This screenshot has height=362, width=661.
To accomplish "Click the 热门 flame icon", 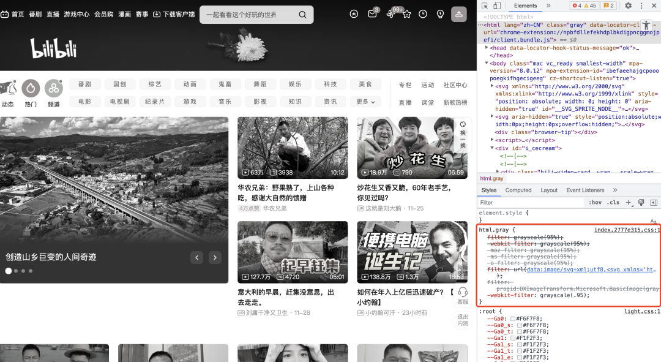I will coord(31,89).
